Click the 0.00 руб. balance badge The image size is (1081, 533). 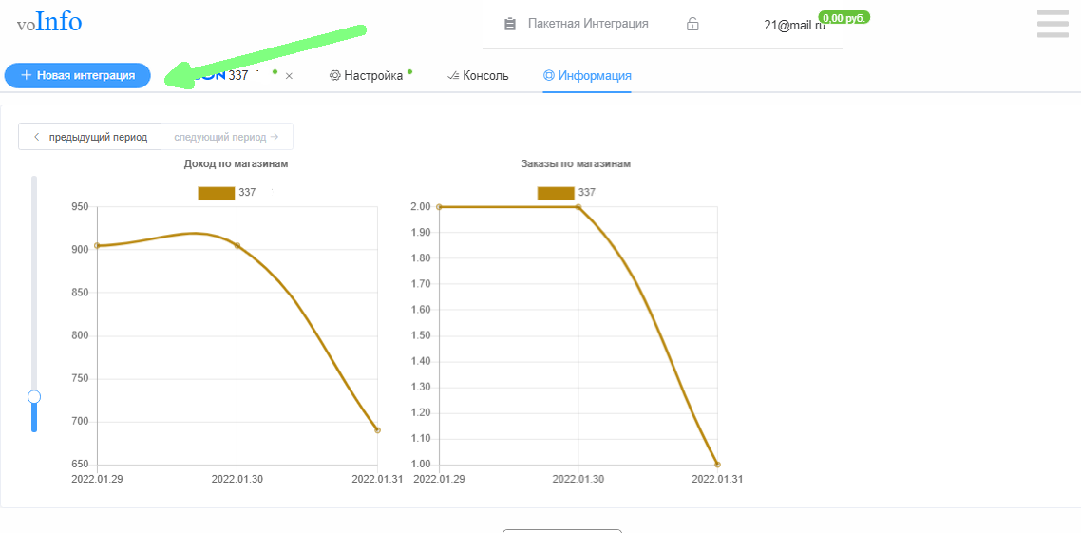tap(844, 17)
